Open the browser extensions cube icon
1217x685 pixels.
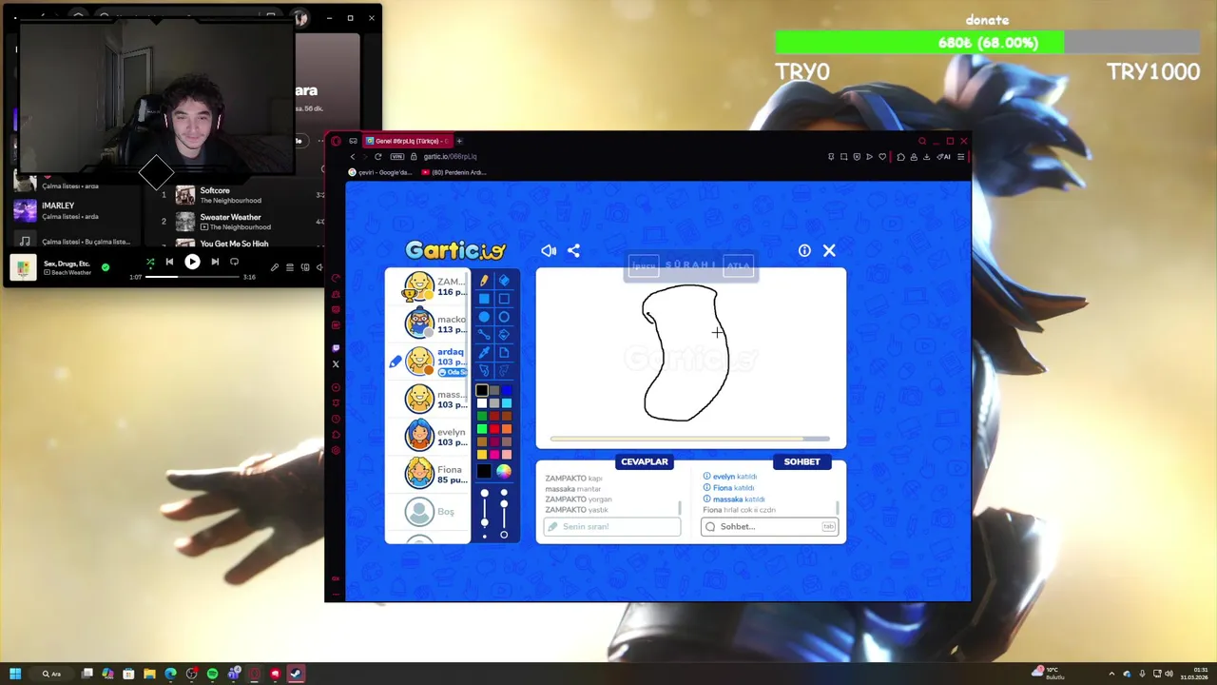900,156
